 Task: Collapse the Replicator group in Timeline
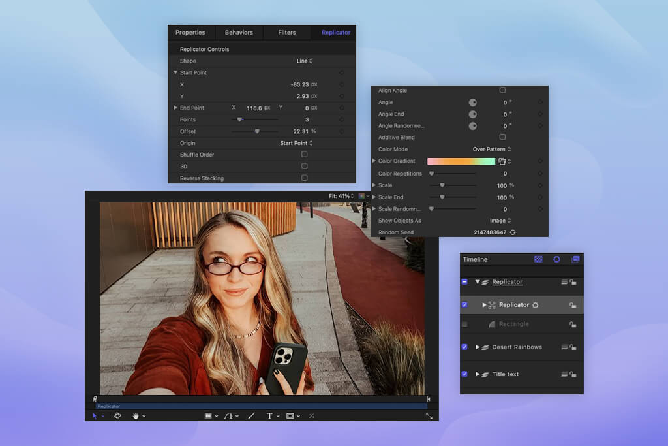point(477,282)
